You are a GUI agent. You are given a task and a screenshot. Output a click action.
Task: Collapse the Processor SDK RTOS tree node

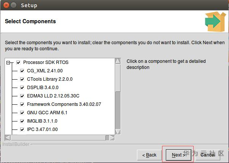(8, 63)
